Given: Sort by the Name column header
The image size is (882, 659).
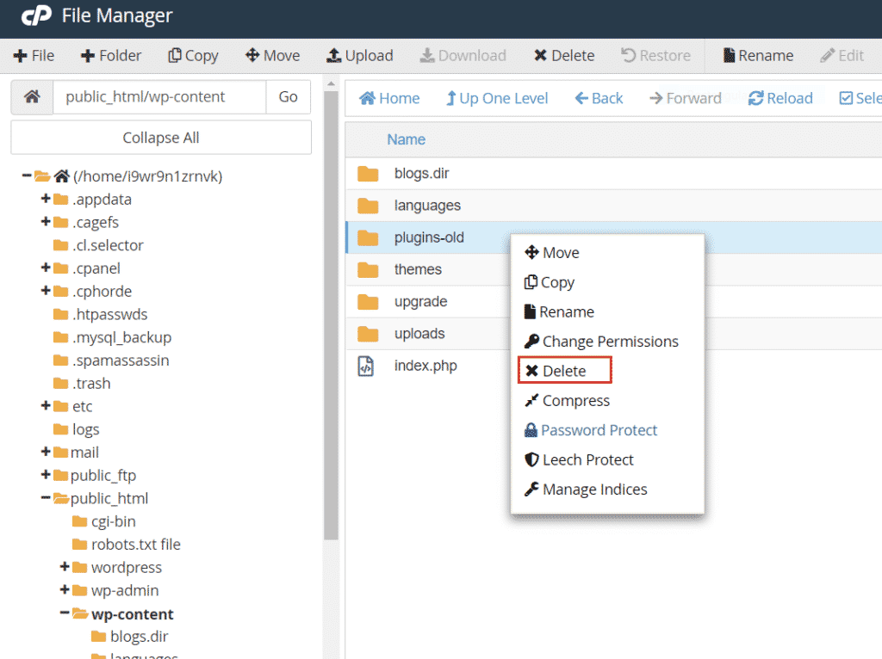Looking at the screenshot, I should click(x=407, y=139).
